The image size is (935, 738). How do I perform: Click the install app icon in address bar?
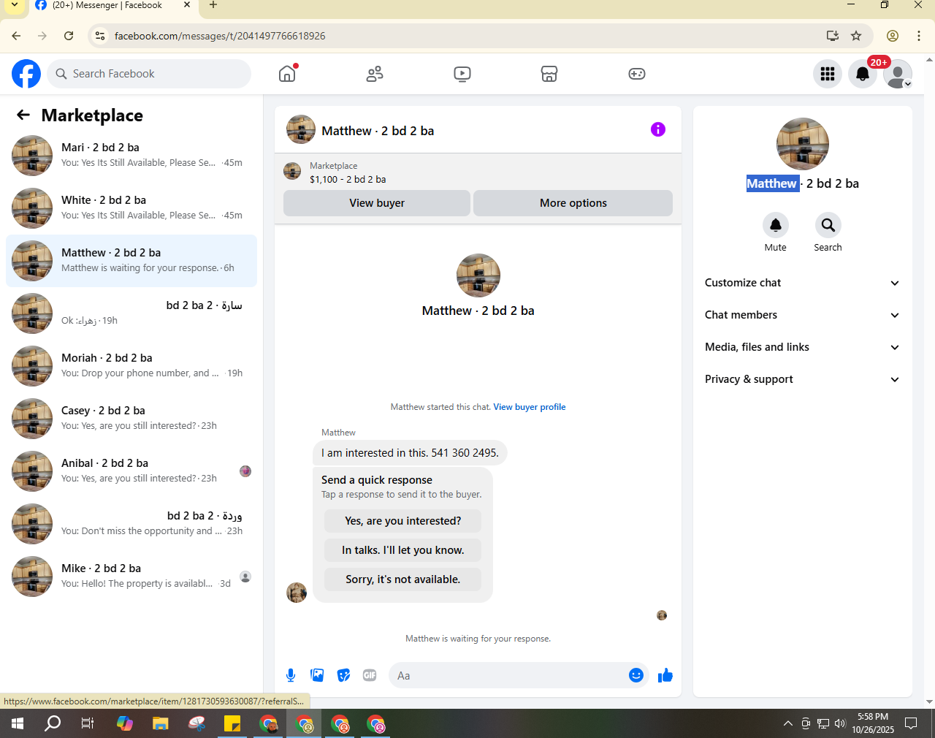point(832,36)
